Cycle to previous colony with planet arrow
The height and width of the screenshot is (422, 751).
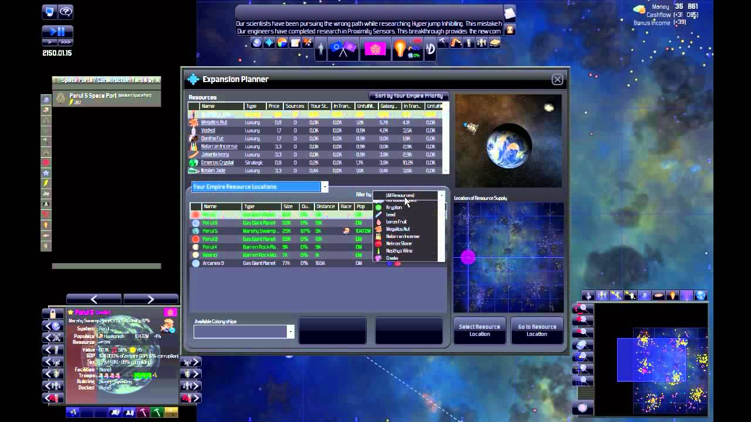pyautogui.click(x=53, y=326)
